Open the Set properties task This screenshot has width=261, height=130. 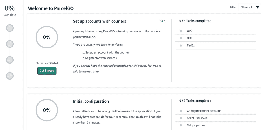tap(216, 125)
